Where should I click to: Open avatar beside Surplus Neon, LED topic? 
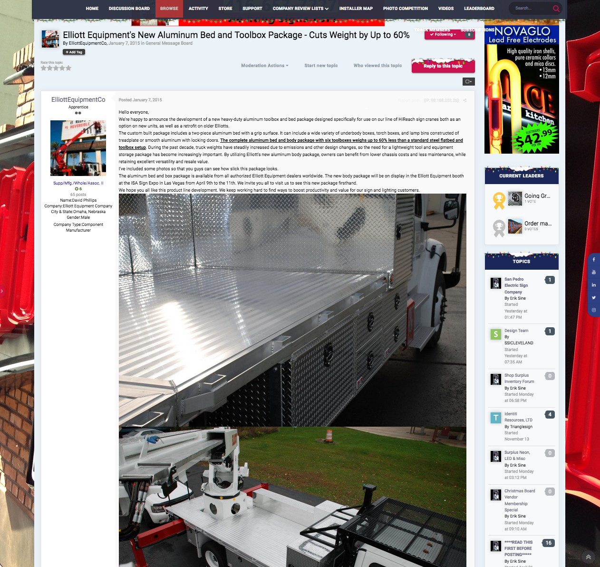(496, 456)
